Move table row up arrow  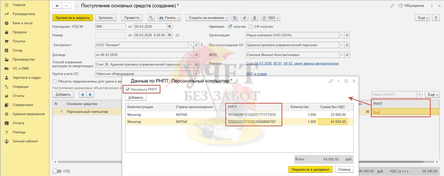[83, 94]
